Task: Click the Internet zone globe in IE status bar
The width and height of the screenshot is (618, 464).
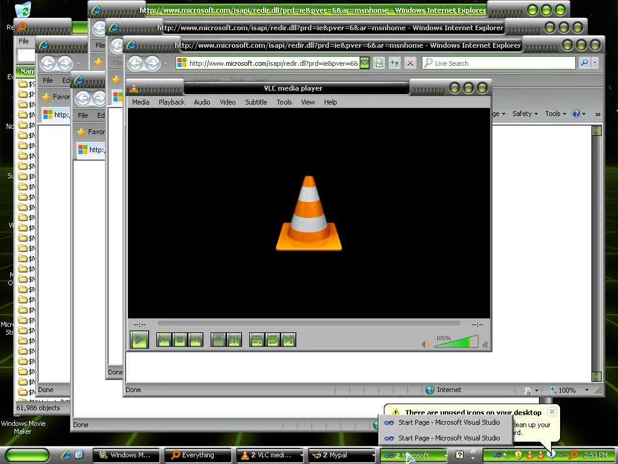Action: tap(430, 390)
